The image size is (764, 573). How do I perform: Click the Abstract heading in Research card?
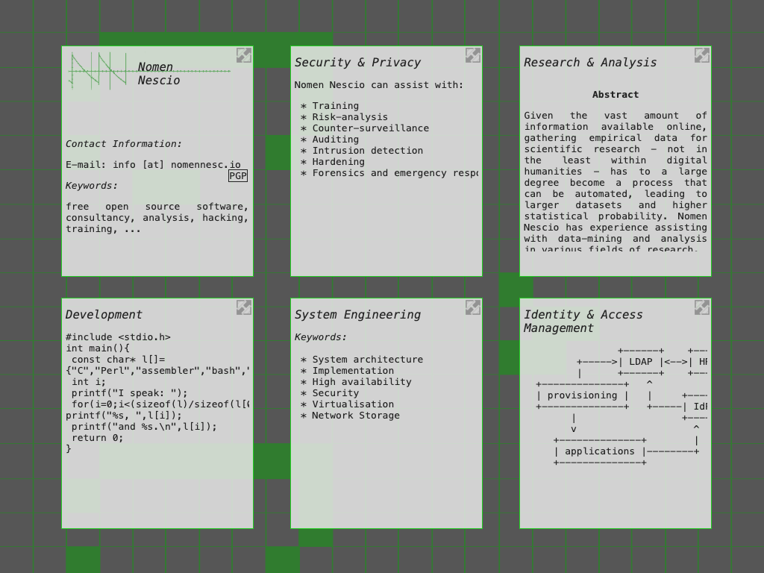coord(616,95)
